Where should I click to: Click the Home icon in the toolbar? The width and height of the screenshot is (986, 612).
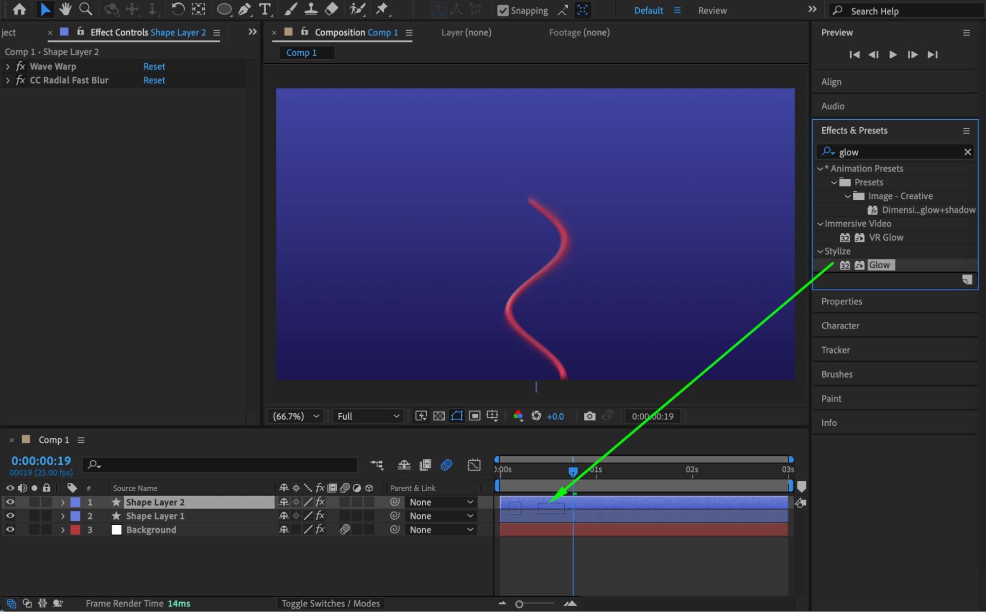click(19, 9)
